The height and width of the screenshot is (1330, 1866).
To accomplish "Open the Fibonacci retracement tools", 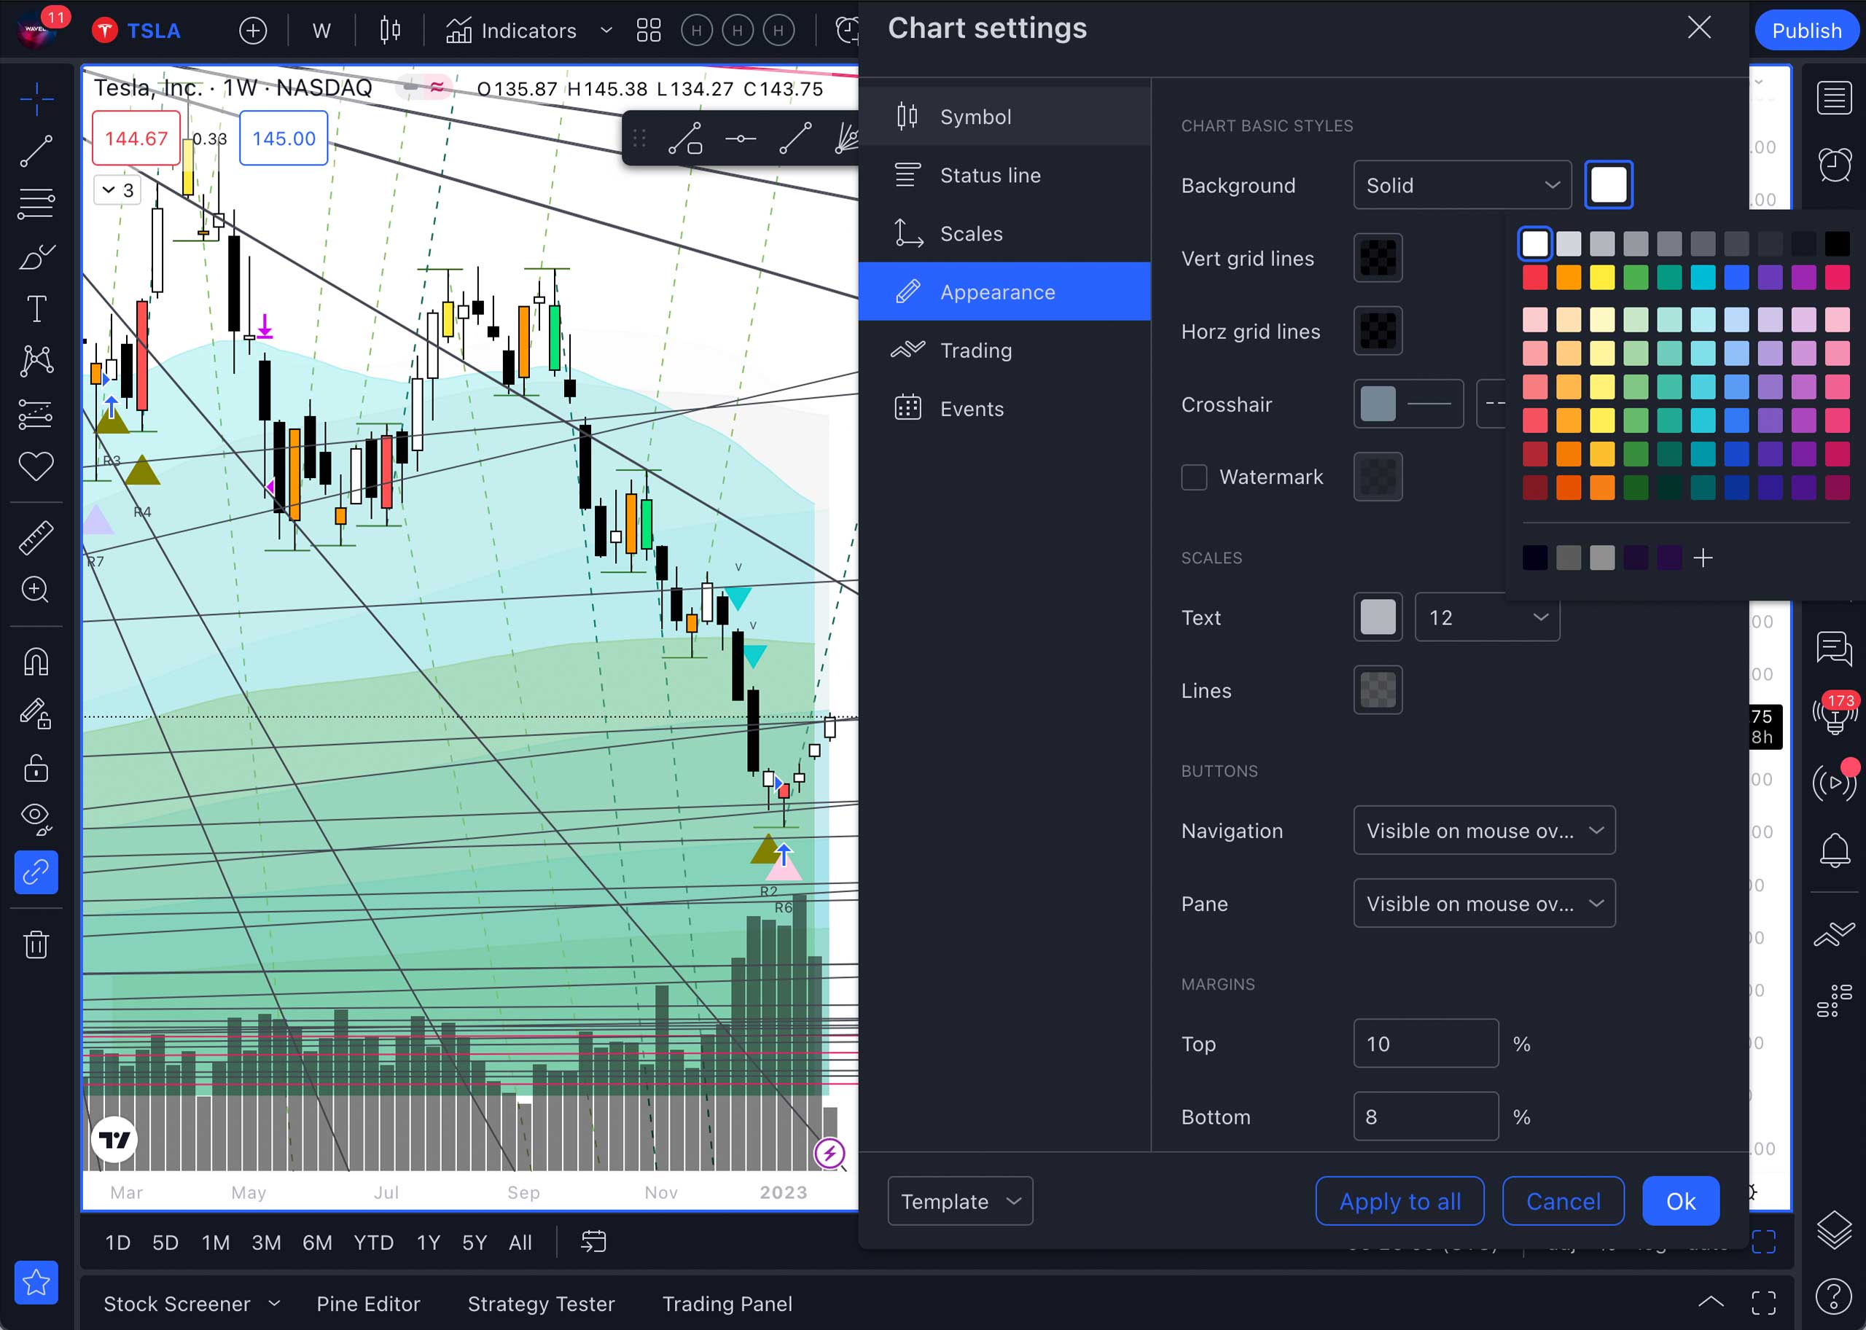I will (x=36, y=204).
